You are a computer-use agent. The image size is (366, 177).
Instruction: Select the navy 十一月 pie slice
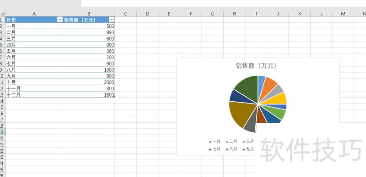pos(238,97)
